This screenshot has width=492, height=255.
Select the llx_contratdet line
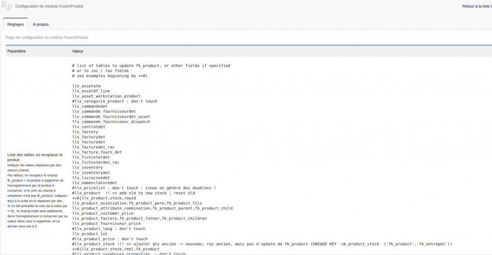click(x=88, y=127)
